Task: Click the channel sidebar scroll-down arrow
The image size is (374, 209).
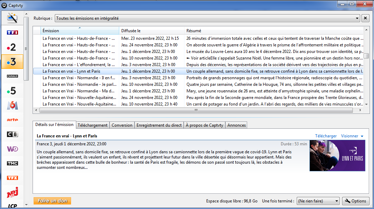Action: tap(26, 205)
